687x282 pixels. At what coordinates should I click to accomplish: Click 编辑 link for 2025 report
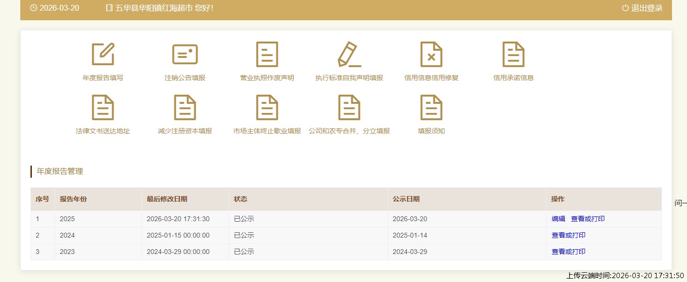click(x=558, y=219)
